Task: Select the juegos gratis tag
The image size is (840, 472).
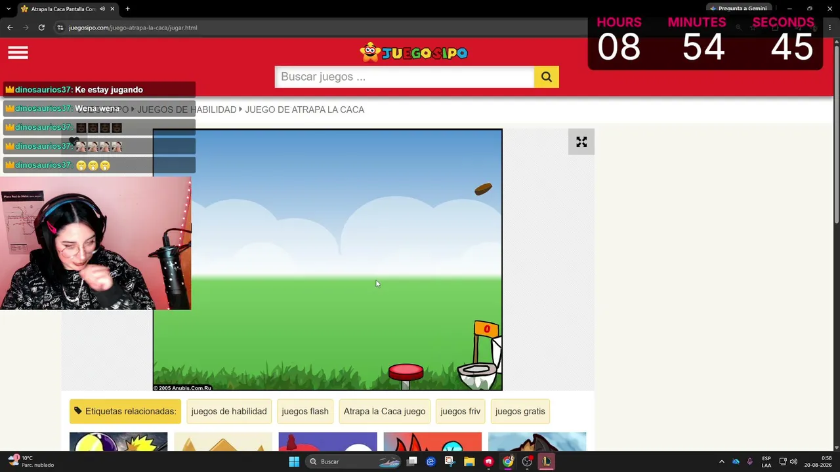Action: [x=520, y=411]
